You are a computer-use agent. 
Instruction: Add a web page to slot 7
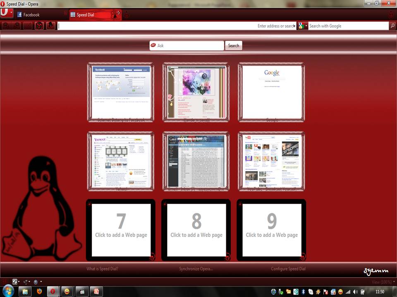point(121,230)
